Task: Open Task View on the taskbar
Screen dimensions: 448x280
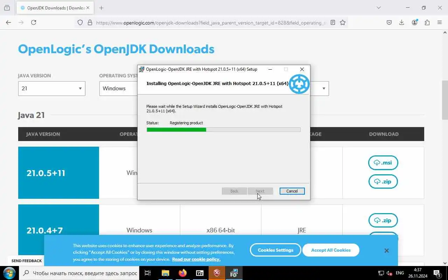Action: click(148, 273)
